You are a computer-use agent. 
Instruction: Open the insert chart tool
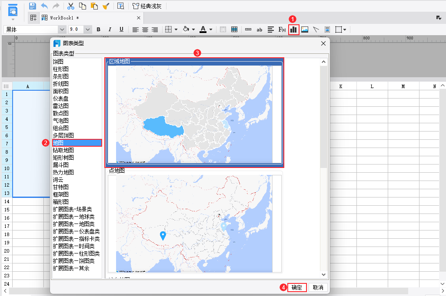[293, 29]
